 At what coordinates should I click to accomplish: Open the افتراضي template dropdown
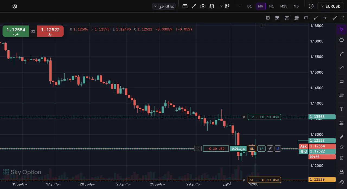(164, 6)
